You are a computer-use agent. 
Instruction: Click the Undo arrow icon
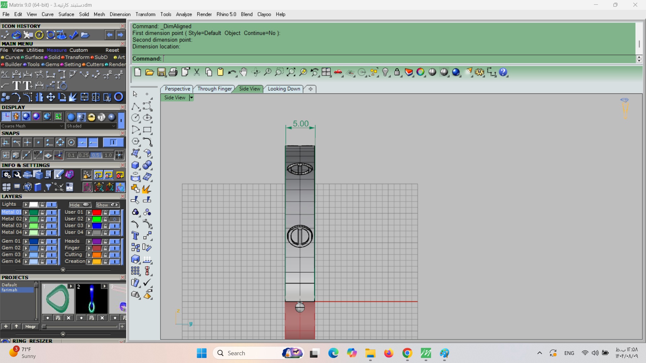(232, 72)
